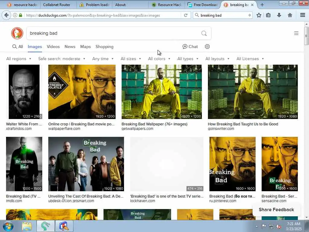Viewport: 309px width, 232px height.
Task: Open the Resource Hacker taskbar icon
Action: pos(64,226)
